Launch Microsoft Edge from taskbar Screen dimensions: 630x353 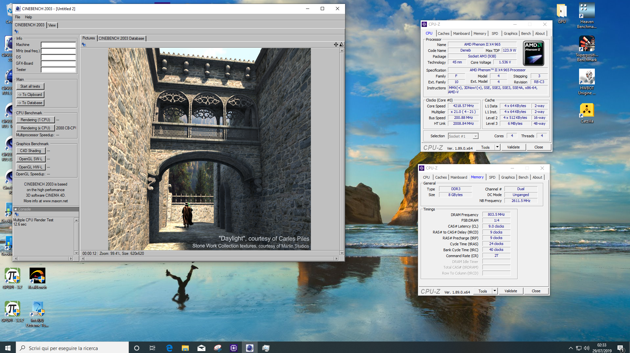(169, 348)
